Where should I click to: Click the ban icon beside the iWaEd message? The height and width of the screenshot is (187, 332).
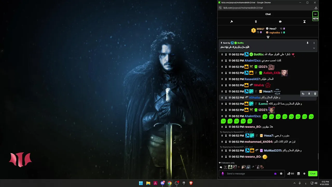tap(230, 85)
